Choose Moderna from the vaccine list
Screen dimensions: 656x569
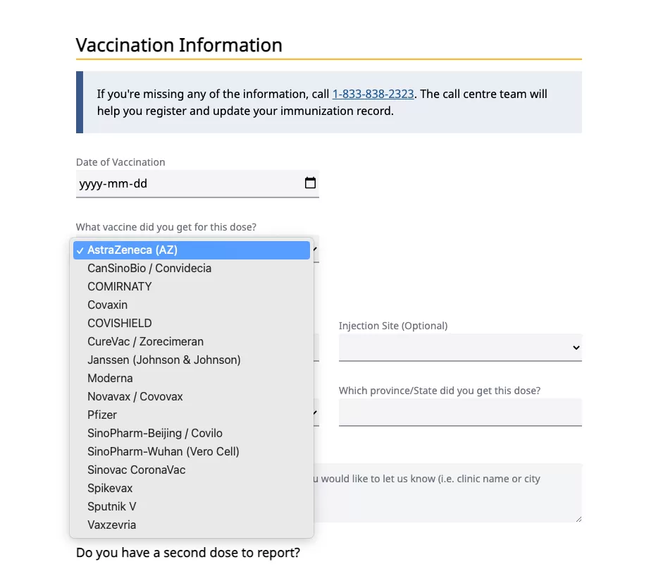(x=192, y=378)
